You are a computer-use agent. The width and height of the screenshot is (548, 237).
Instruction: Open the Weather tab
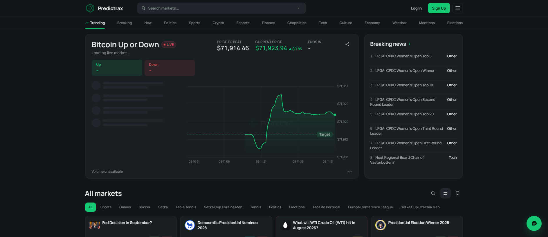(x=399, y=23)
